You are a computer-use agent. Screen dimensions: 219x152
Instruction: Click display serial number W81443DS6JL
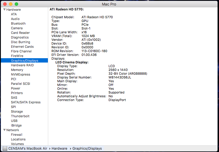[x=120, y=77]
